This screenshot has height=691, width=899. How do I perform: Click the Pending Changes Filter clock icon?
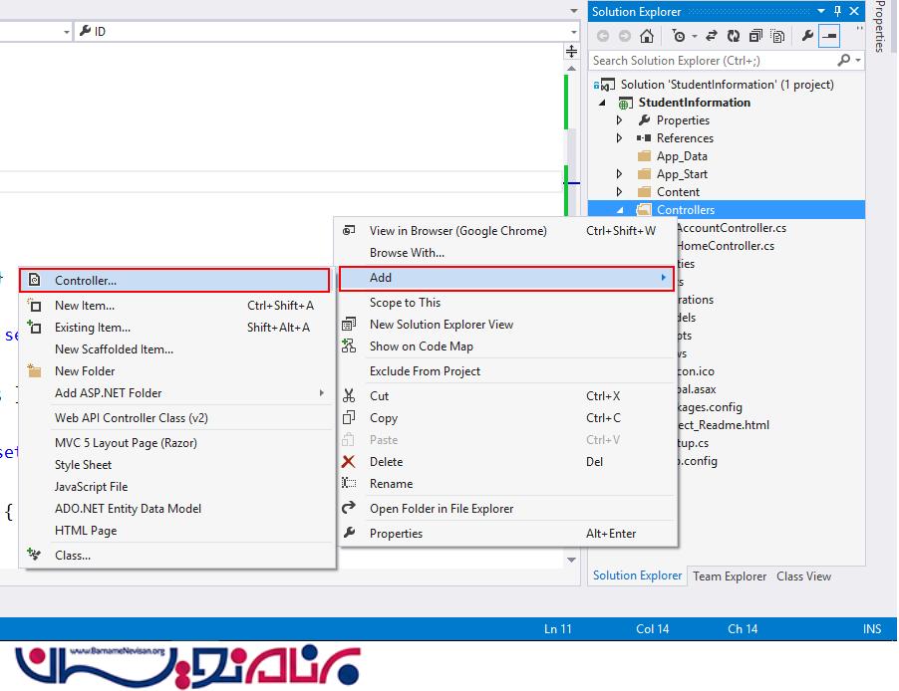point(680,36)
